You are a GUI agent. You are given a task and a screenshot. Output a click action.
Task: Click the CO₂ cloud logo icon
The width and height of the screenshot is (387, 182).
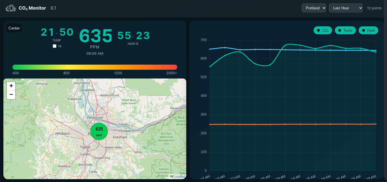point(11,8)
